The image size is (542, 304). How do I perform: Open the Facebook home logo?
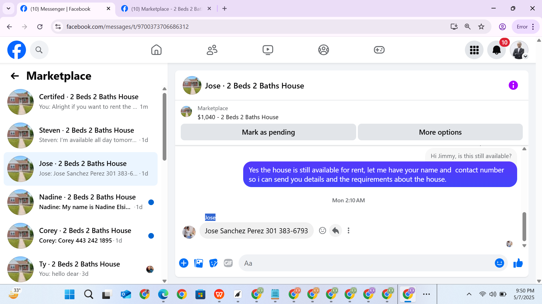pos(17,50)
